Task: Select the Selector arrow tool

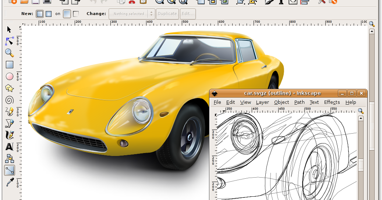Action: (x=9, y=30)
